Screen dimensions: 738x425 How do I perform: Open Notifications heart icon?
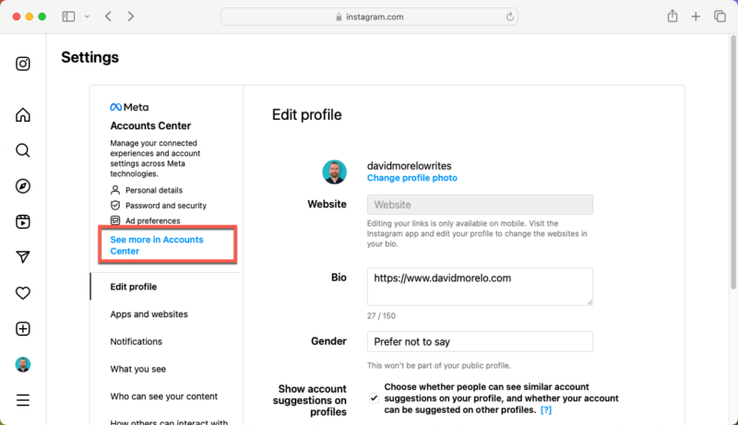(22, 293)
